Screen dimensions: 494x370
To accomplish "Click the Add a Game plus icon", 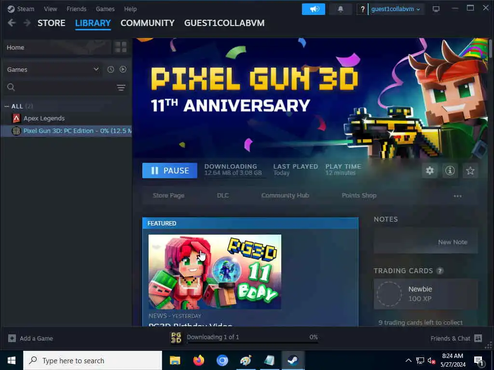I will point(12,338).
